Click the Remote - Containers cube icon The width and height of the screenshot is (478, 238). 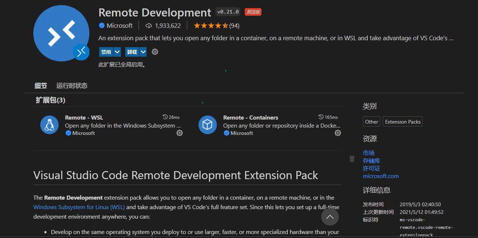(208, 125)
